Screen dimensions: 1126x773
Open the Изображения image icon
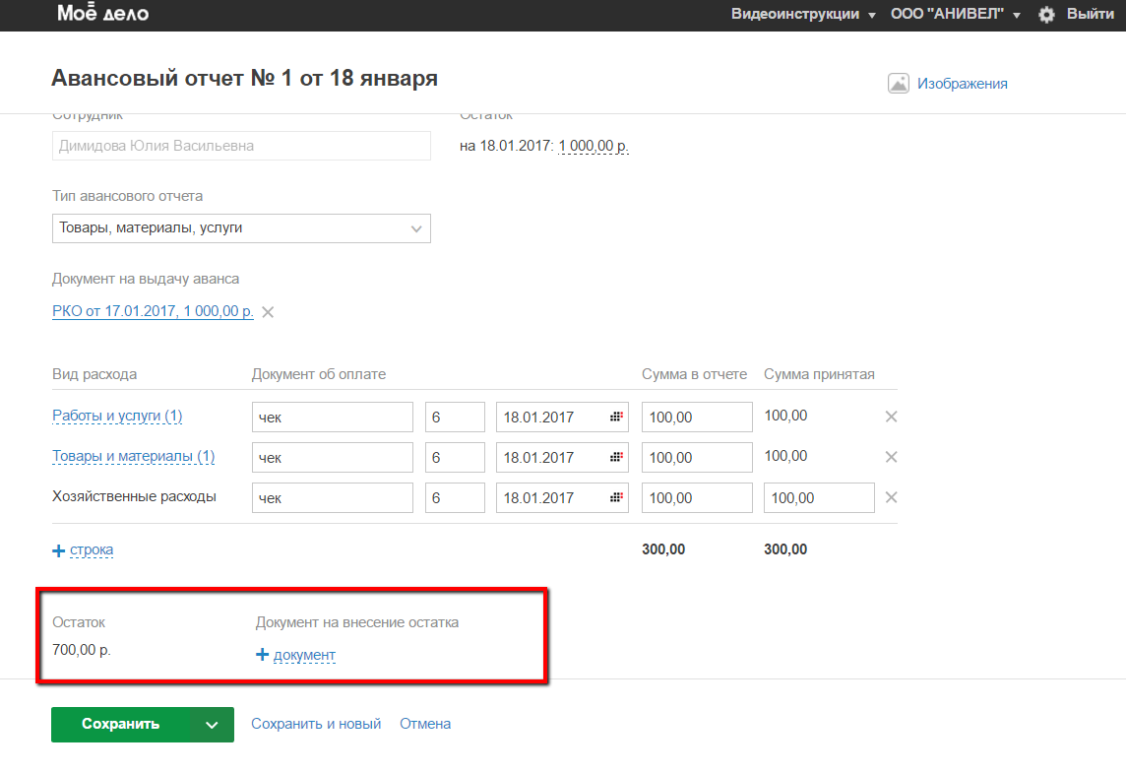[x=898, y=84]
